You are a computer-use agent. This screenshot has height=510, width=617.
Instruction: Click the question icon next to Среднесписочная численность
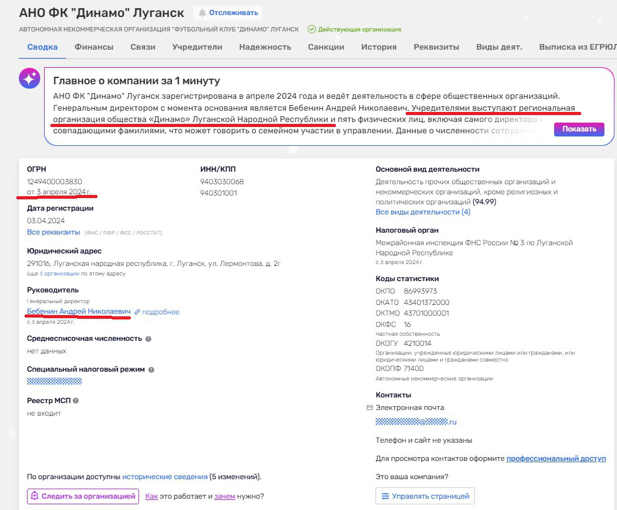tap(148, 339)
